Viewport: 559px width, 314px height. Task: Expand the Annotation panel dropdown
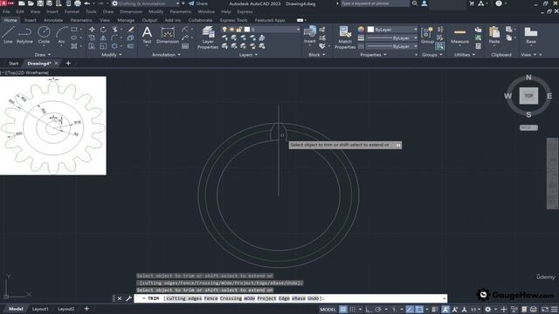[166, 54]
